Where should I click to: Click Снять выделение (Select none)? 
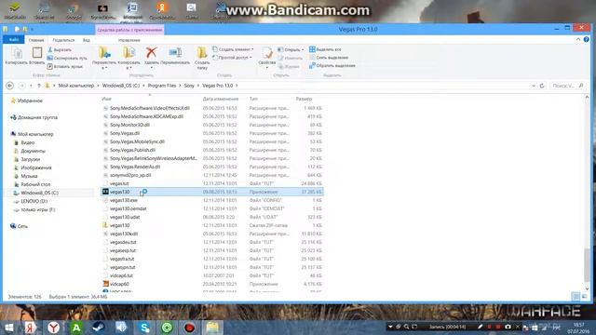(x=329, y=58)
